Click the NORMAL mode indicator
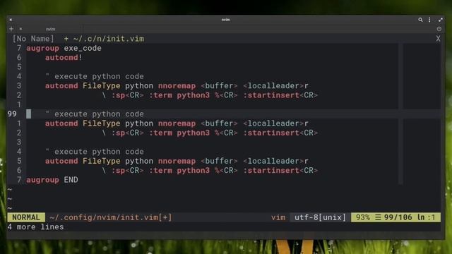The width and height of the screenshot is (452, 254). [x=26, y=217]
